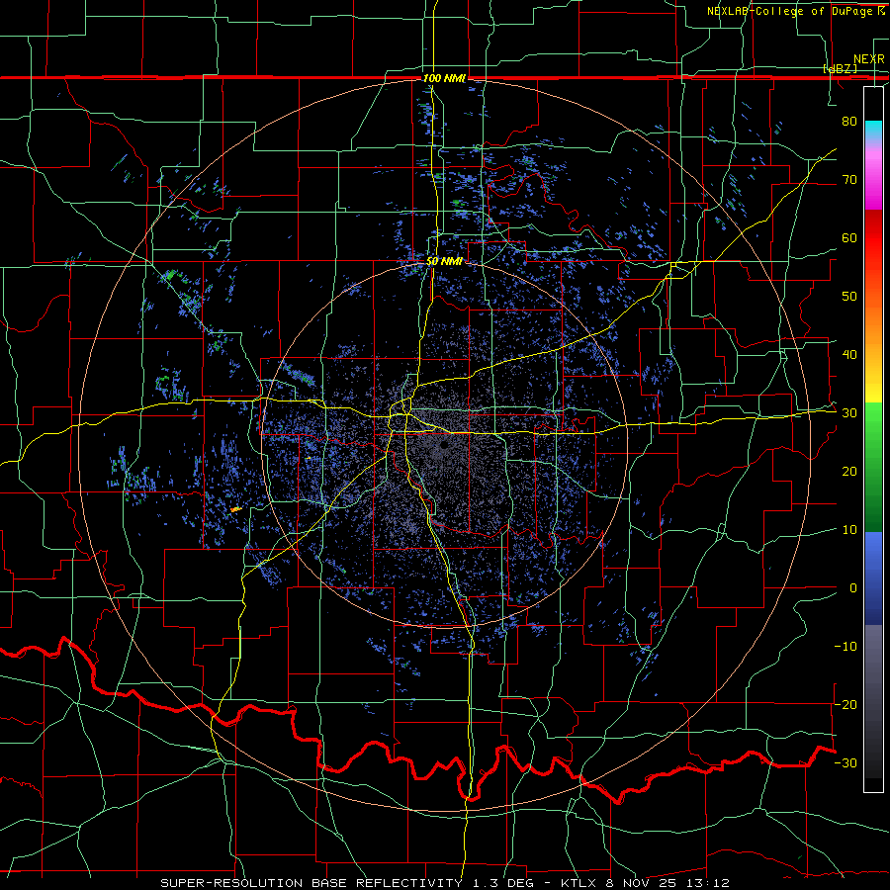Image resolution: width=890 pixels, height=890 pixels.
Task: Click the dark radar site dot at center
Action: pos(443,446)
